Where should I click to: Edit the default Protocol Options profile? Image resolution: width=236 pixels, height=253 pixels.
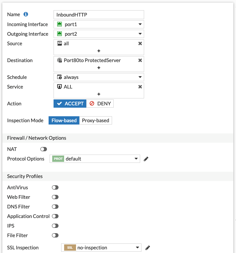coord(146,159)
